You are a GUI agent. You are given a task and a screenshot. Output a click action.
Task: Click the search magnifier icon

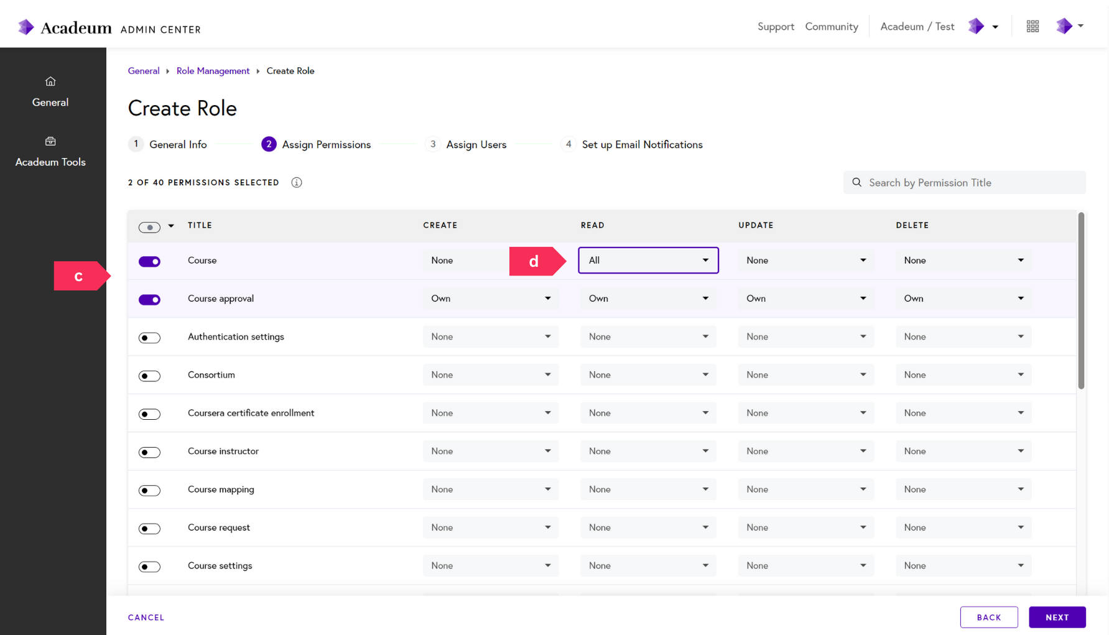click(x=856, y=182)
